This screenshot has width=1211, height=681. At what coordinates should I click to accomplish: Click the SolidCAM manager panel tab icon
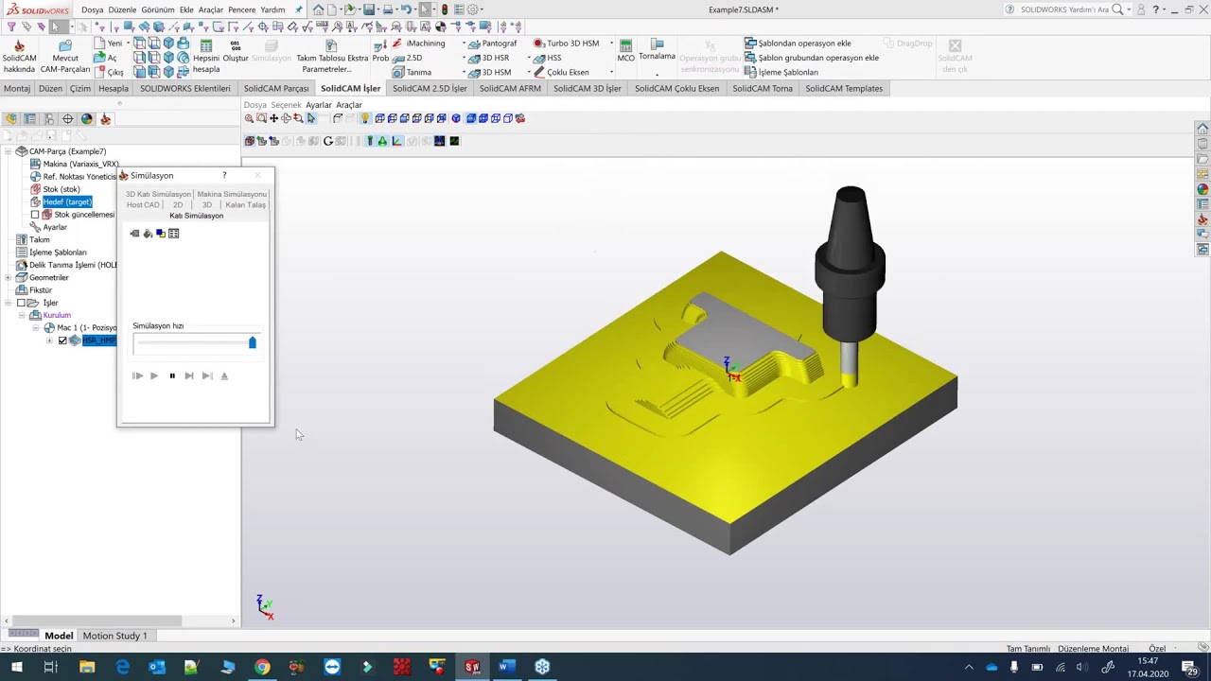coord(105,119)
